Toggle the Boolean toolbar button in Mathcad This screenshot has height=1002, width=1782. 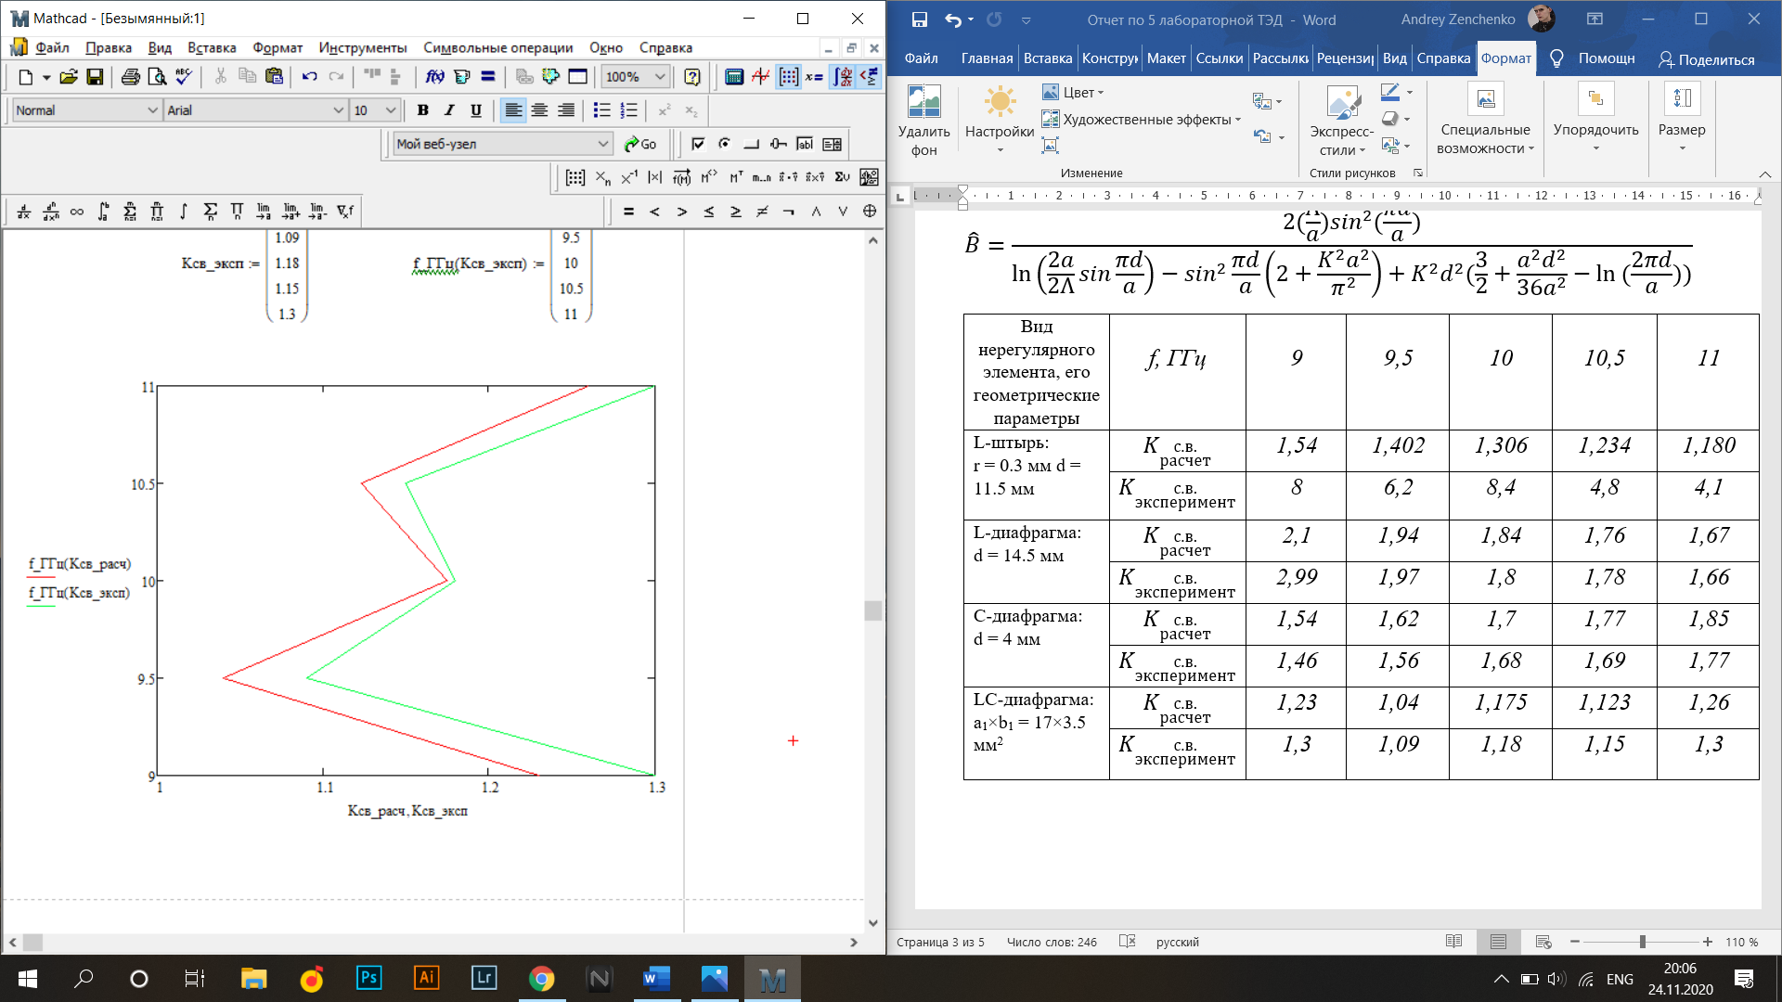(870, 77)
